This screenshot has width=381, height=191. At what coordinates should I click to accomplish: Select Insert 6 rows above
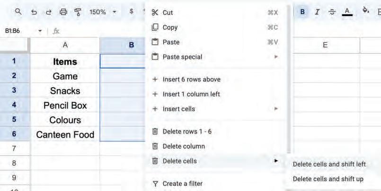(191, 79)
